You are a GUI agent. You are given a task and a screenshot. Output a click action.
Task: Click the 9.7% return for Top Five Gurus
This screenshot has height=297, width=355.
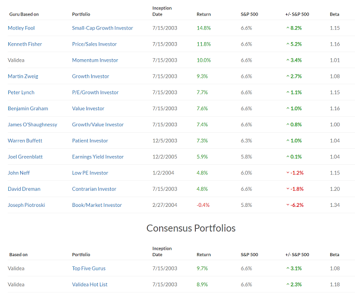click(202, 269)
